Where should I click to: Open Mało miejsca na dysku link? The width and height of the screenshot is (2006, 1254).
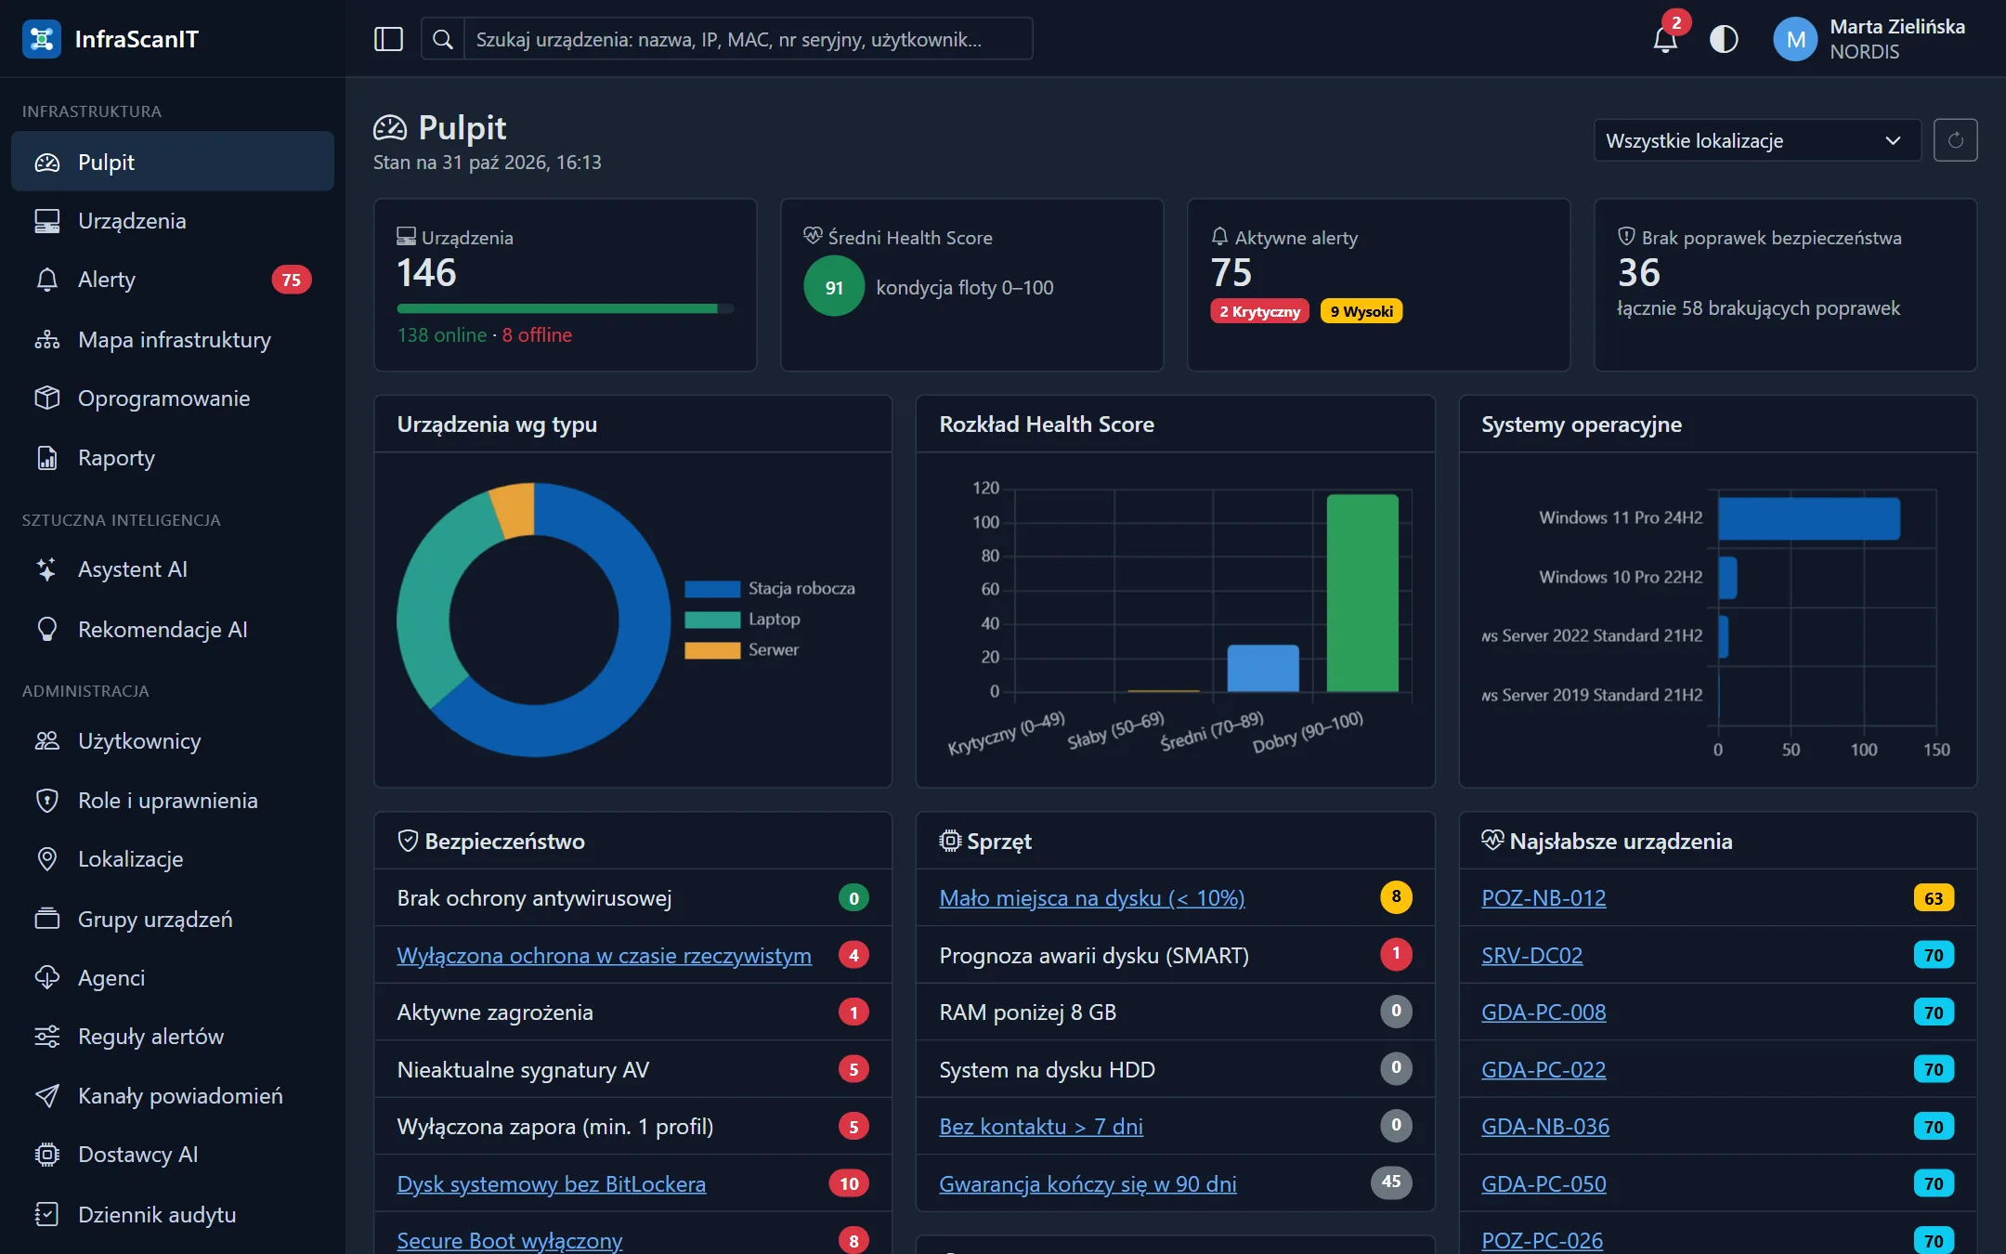(1091, 898)
